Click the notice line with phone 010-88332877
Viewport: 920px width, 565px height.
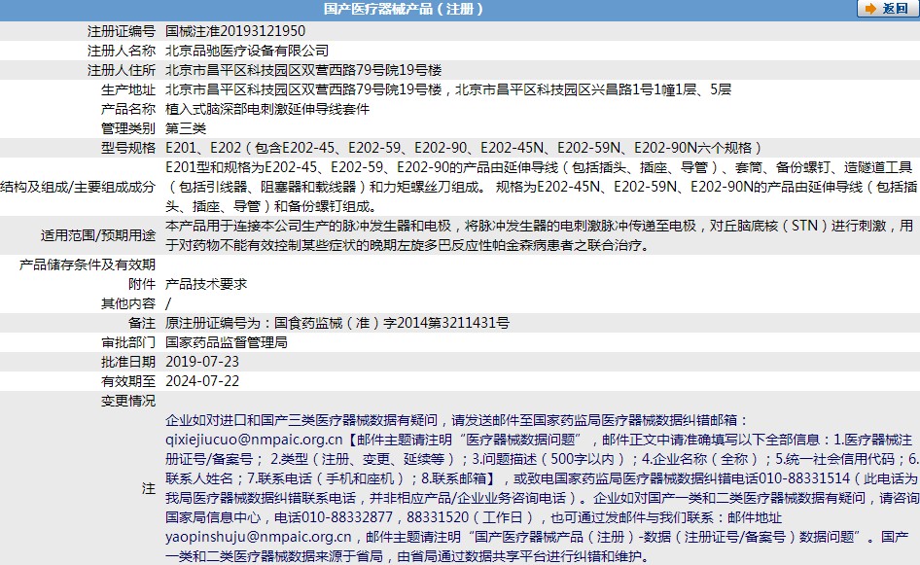[x=474, y=517]
